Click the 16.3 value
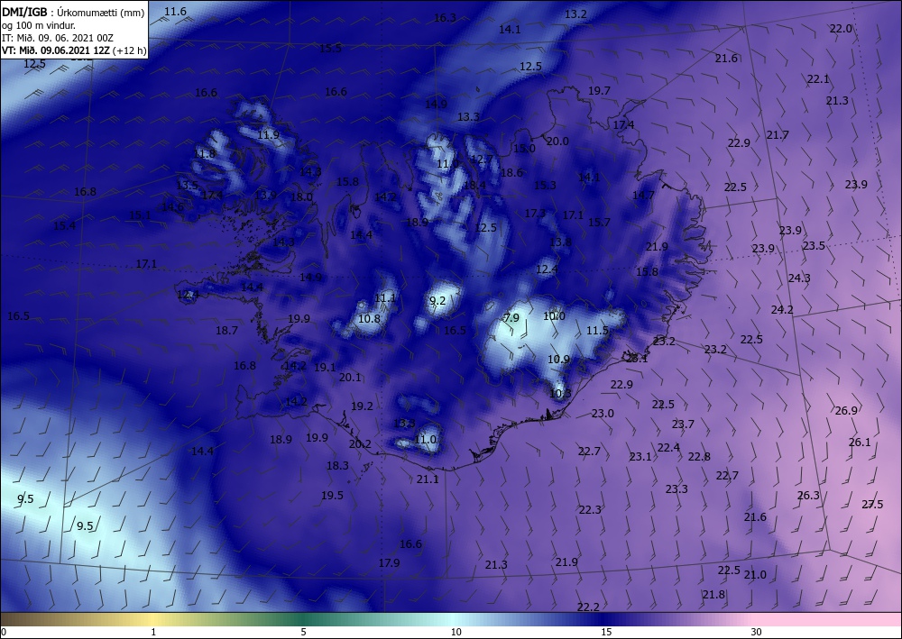 [445, 18]
